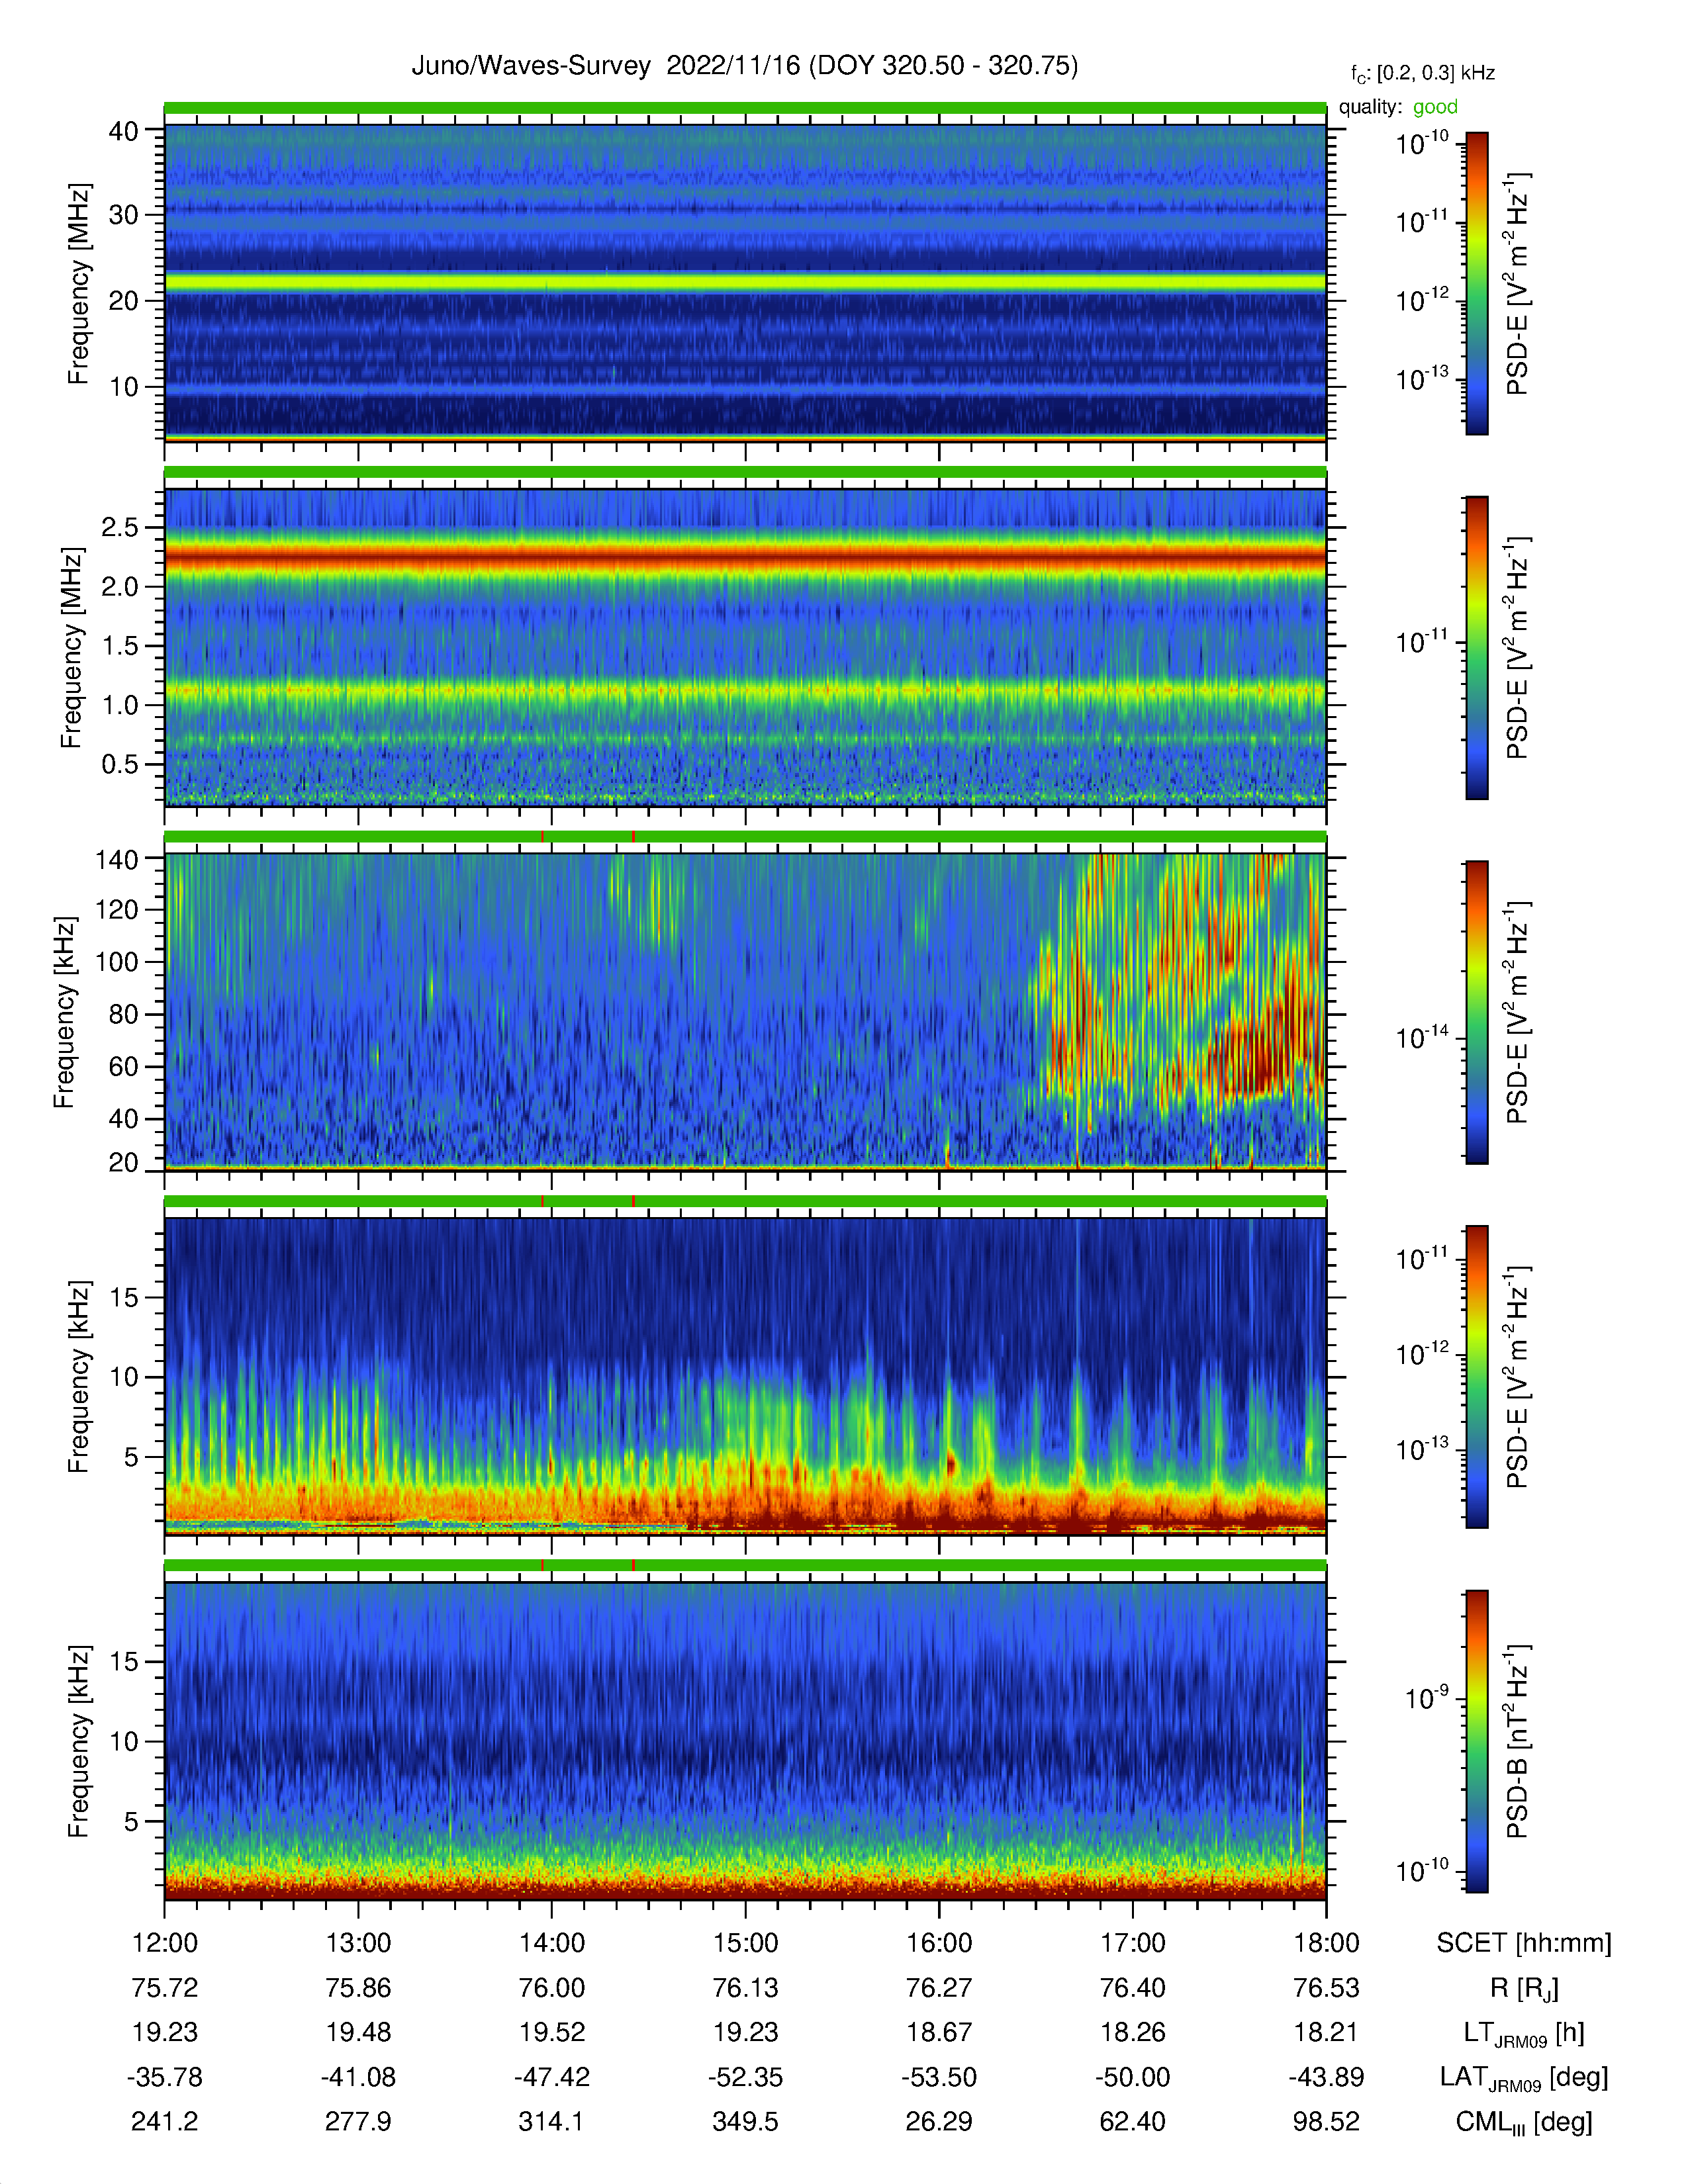The width and height of the screenshot is (1688, 2184).
Task: Click the CML value 26.29
Action: (939, 2121)
